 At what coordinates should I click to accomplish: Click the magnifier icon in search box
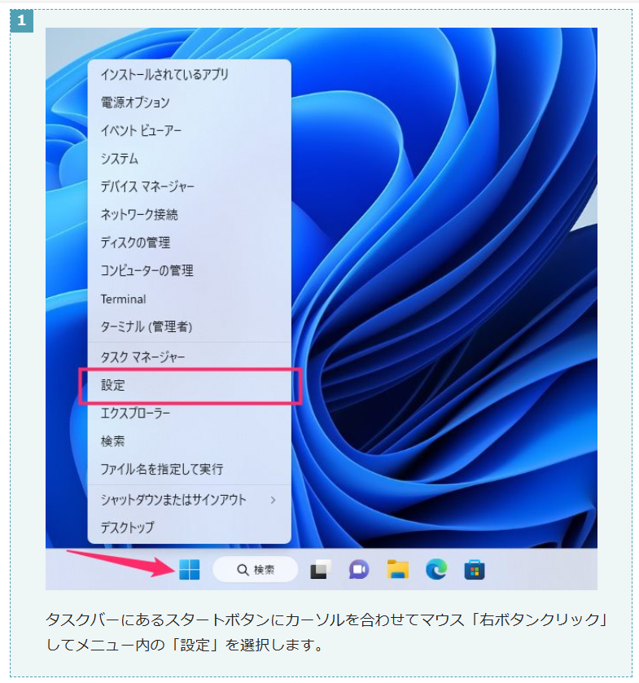243,570
